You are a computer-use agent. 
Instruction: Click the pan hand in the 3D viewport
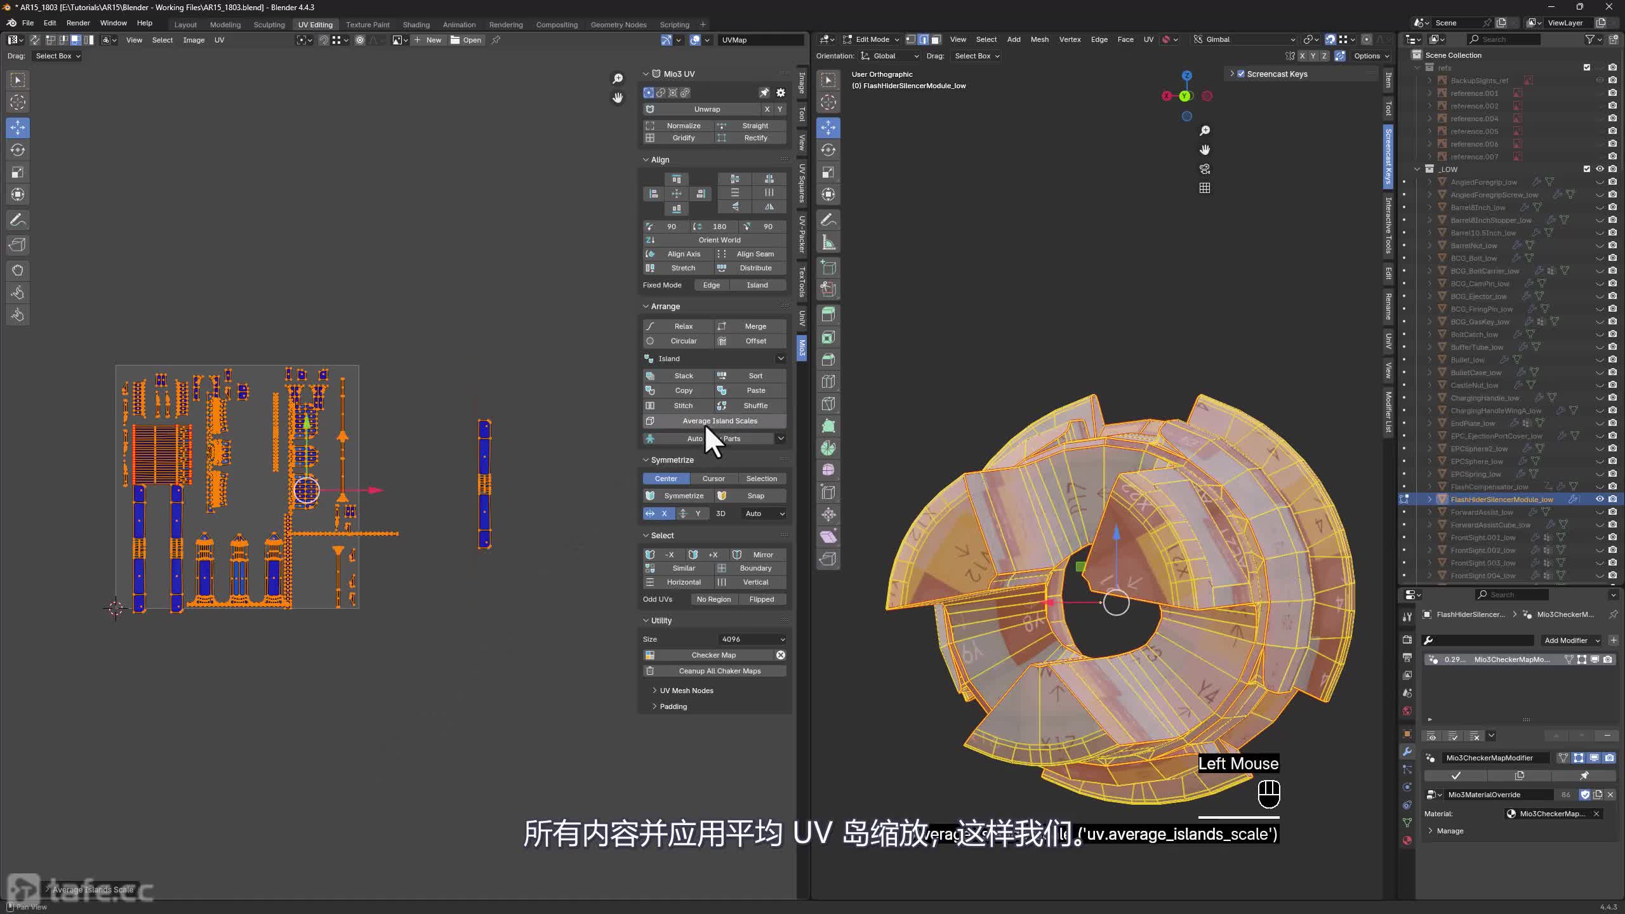pyautogui.click(x=1205, y=150)
